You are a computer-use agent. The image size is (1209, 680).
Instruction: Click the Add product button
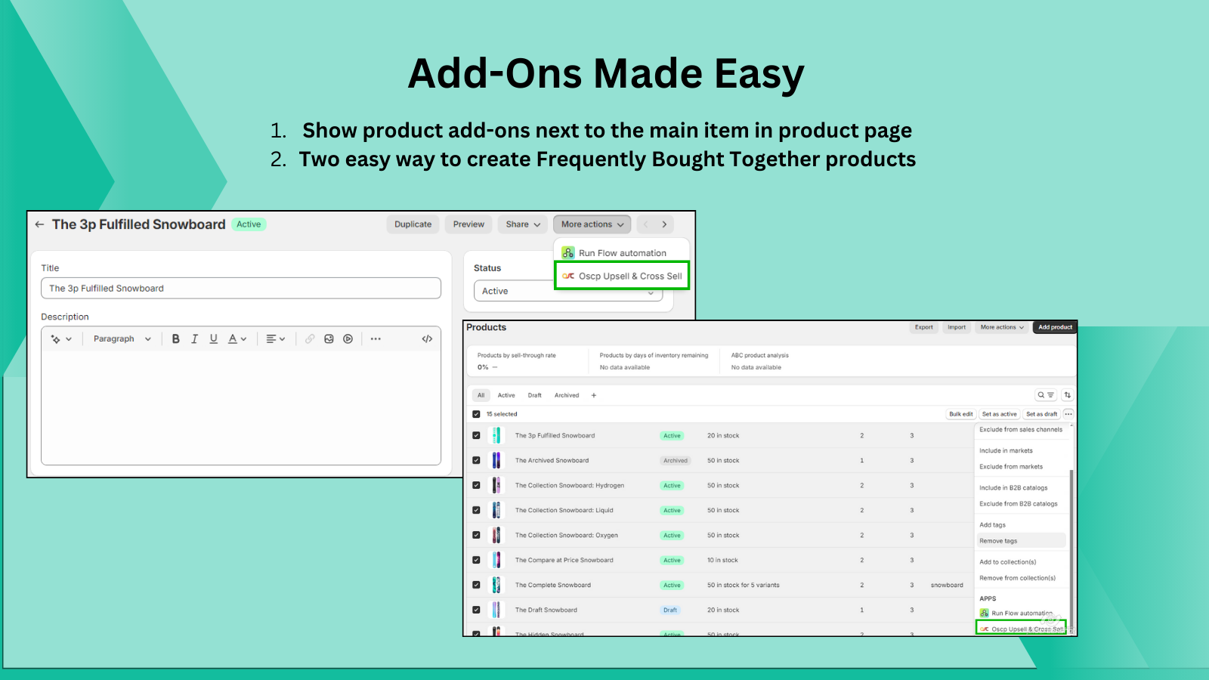coord(1054,327)
